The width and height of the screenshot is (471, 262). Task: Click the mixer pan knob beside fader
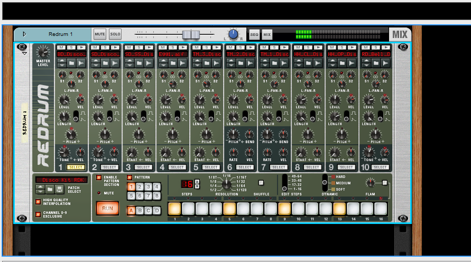234,34
